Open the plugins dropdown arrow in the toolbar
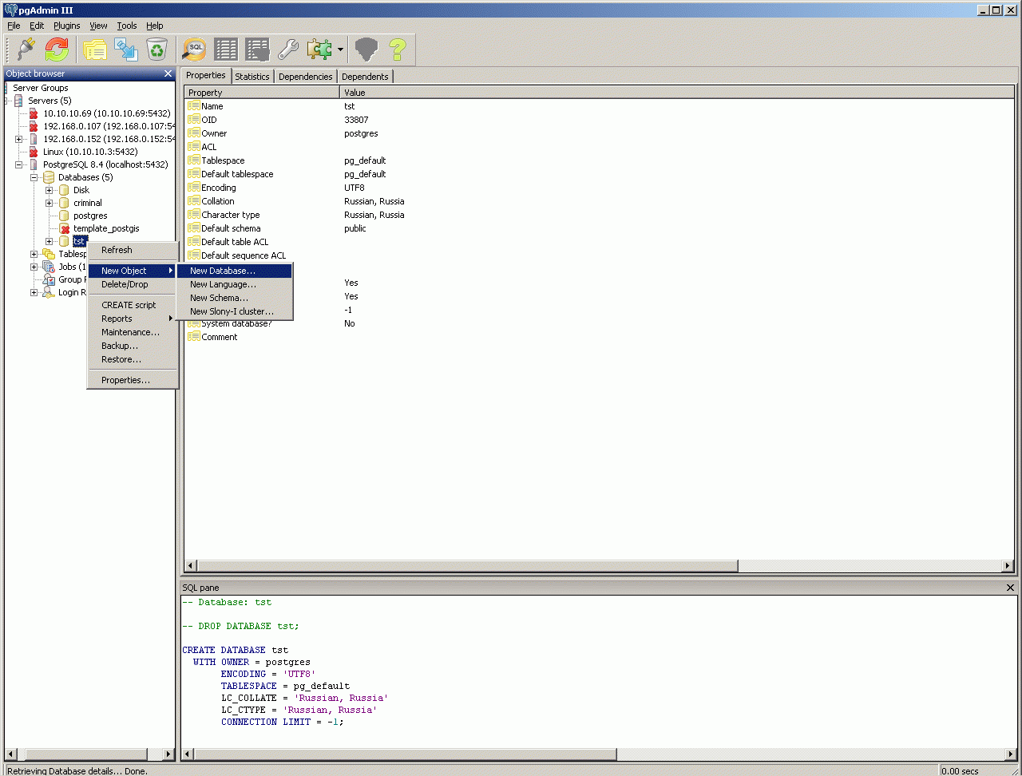This screenshot has width=1022, height=776. [340, 49]
